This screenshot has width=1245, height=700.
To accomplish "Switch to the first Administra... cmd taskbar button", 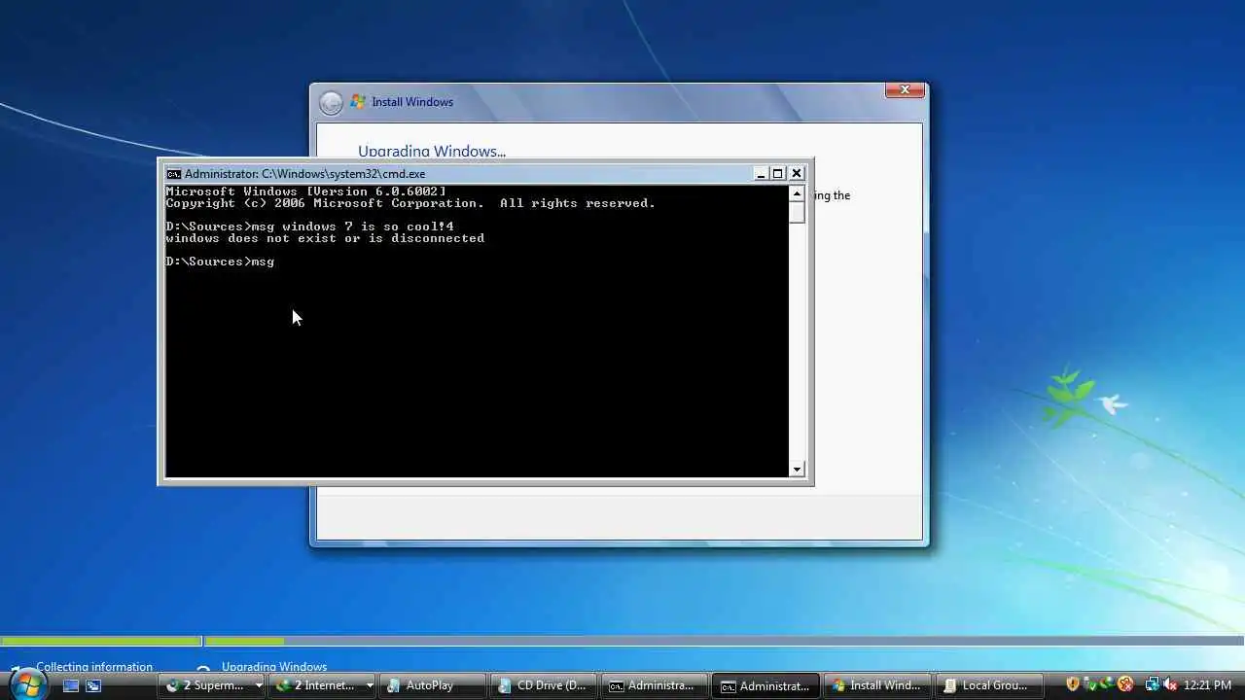I will click(654, 685).
